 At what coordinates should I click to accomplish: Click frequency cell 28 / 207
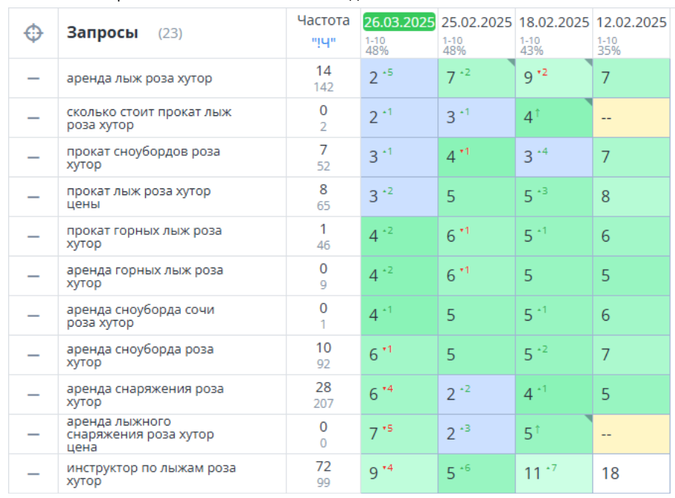tap(323, 395)
